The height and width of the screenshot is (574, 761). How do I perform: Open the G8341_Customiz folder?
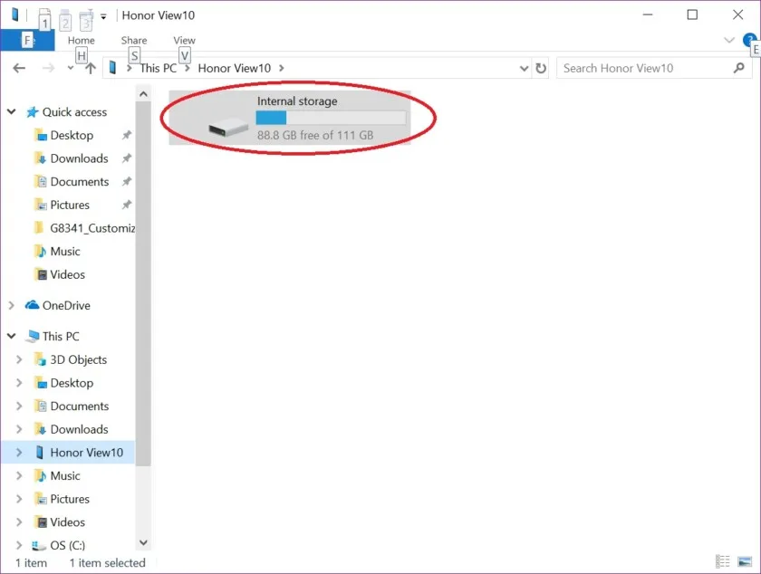coord(92,228)
